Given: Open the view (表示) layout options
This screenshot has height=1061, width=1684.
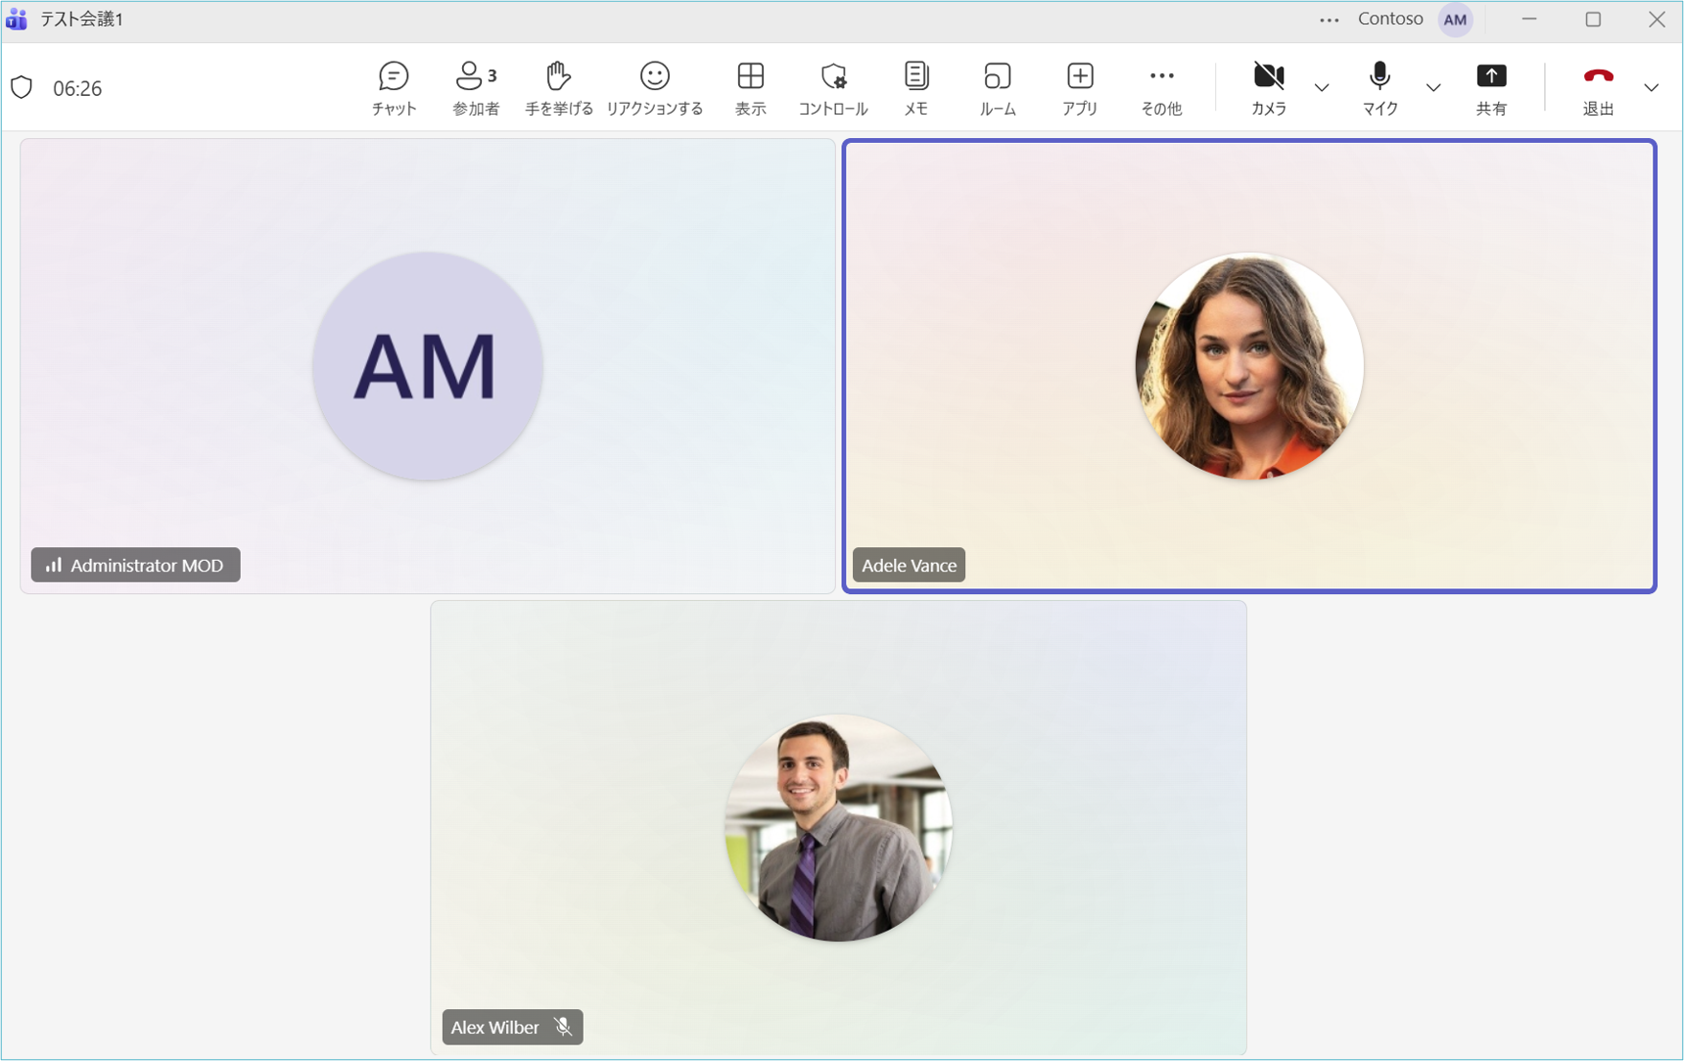Looking at the screenshot, I should coord(750,88).
